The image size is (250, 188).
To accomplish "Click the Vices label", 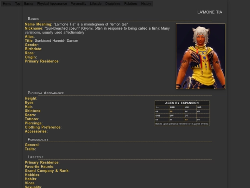I will click(x=30, y=183).
